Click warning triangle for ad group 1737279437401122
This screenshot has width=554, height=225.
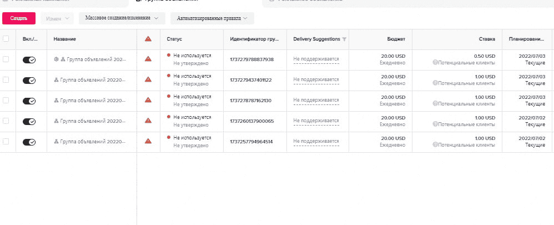(x=148, y=80)
